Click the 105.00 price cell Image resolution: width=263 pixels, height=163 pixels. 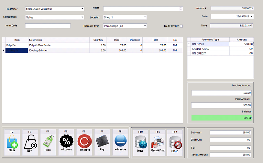tap(117, 50)
